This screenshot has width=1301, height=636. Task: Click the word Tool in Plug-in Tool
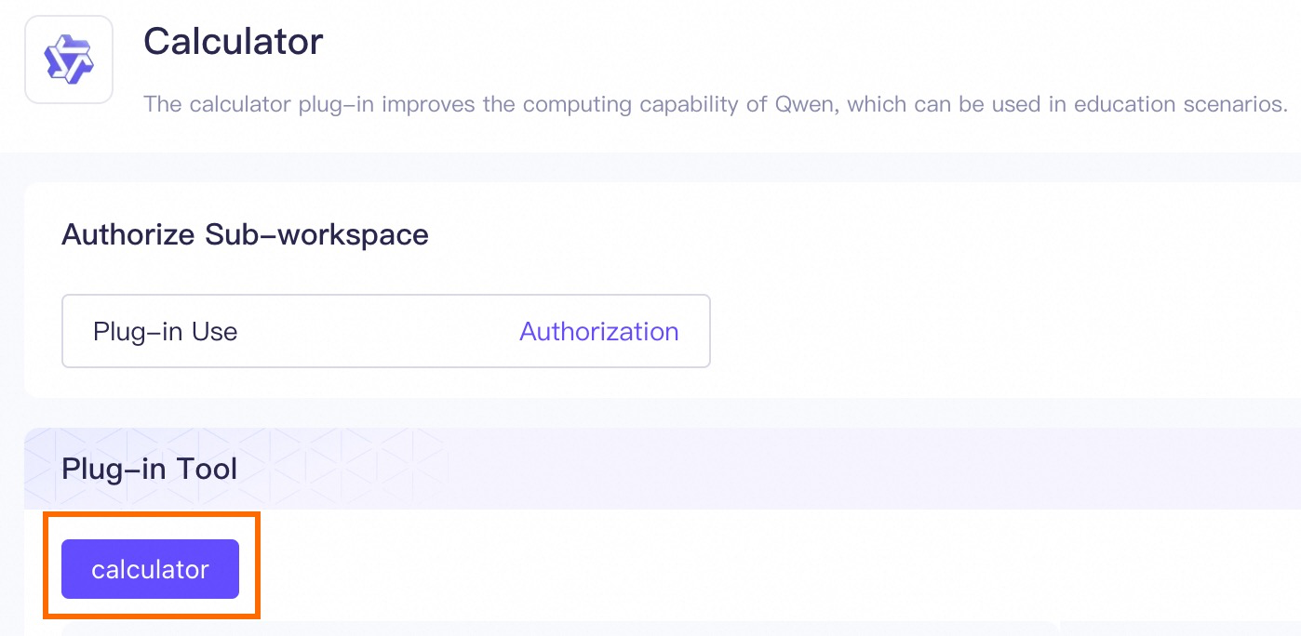(x=209, y=469)
